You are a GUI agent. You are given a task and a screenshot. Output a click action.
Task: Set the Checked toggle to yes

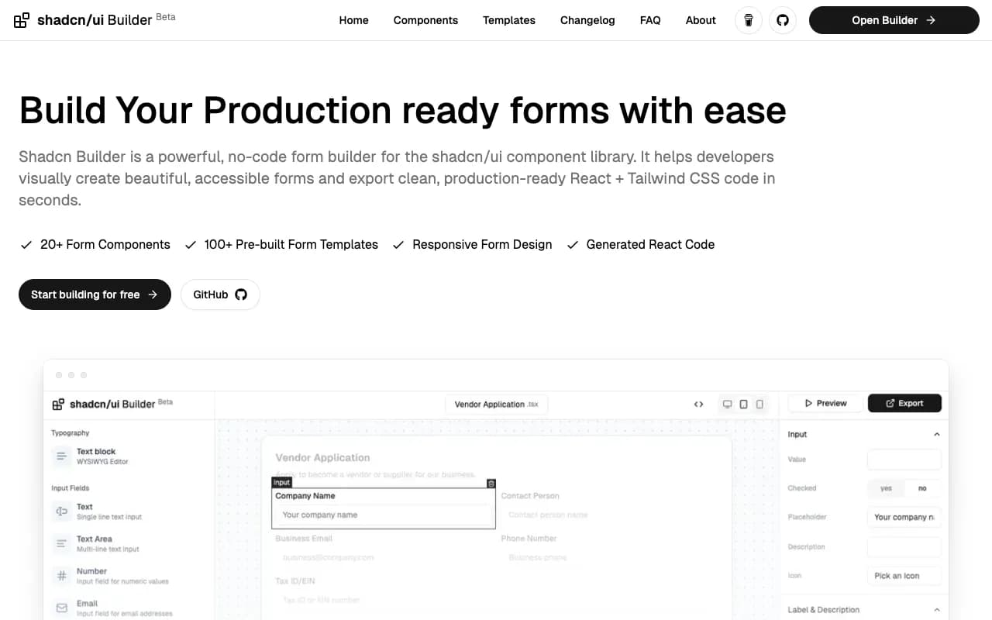tap(886, 488)
